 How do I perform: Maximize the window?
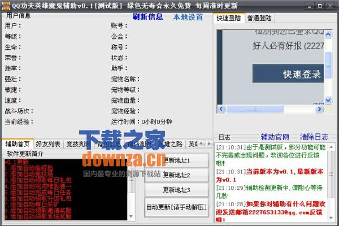point(320,6)
